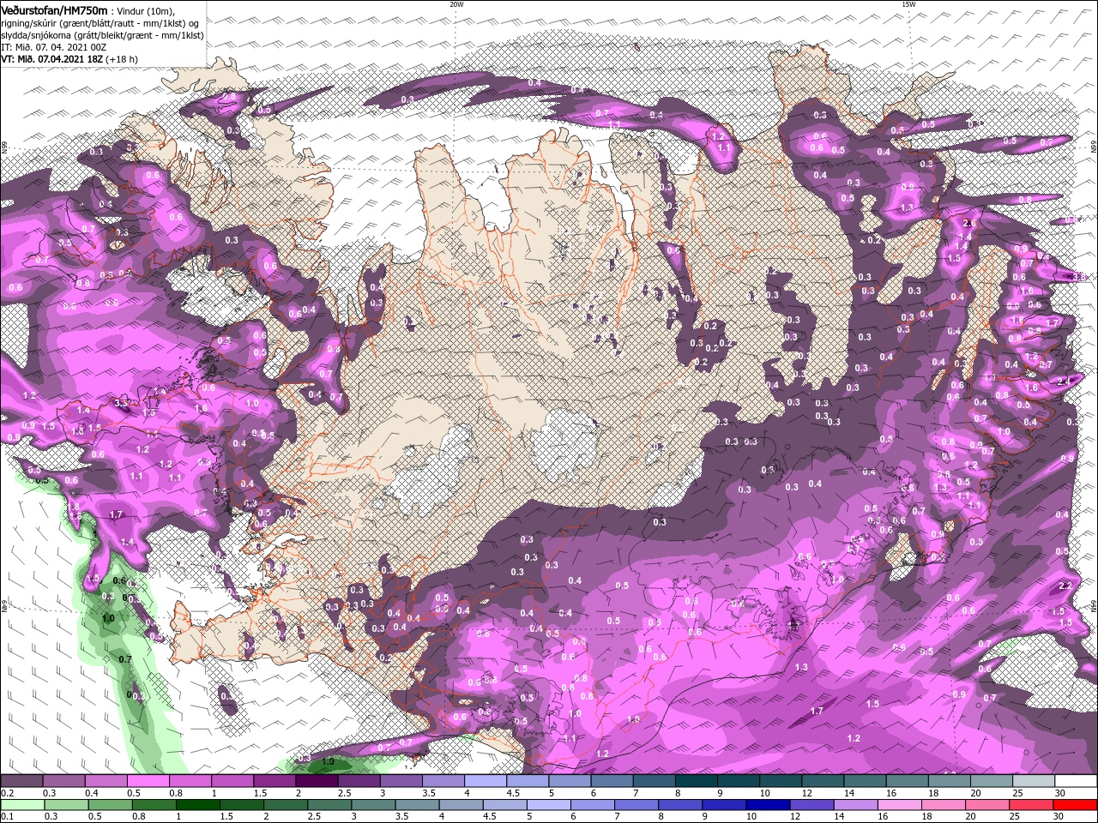Click the 2.6 precipitation value on the map

[x=970, y=223]
